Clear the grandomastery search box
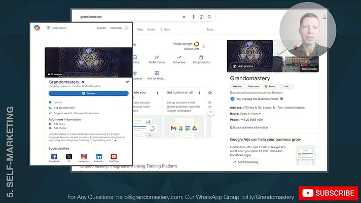Viewport: 361px width, 203px height. click(184, 17)
